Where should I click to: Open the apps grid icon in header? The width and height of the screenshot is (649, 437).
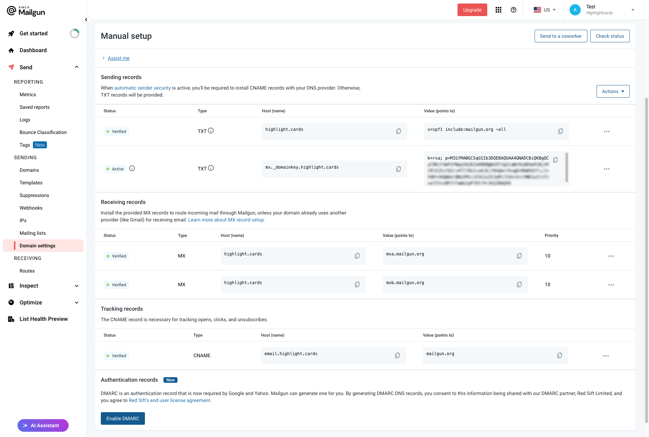(x=498, y=10)
